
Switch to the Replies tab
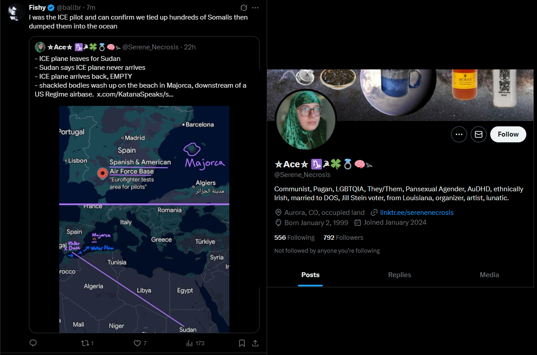399,275
